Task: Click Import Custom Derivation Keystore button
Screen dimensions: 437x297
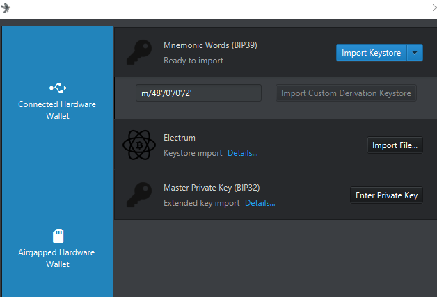Action: 346,93
